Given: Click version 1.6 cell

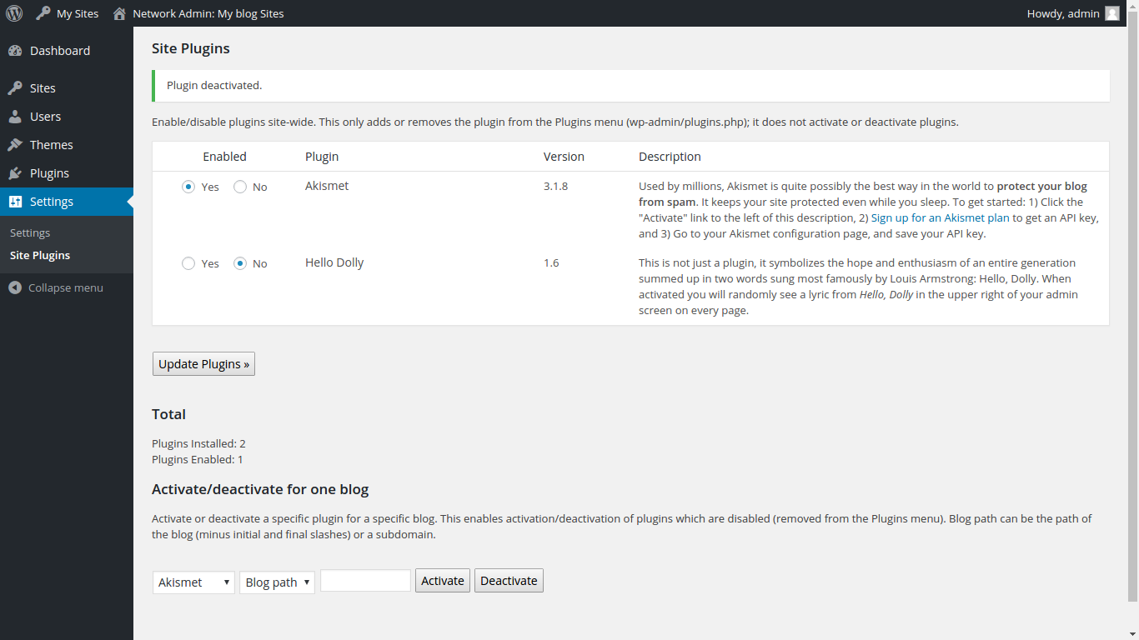Looking at the screenshot, I should (x=551, y=262).
